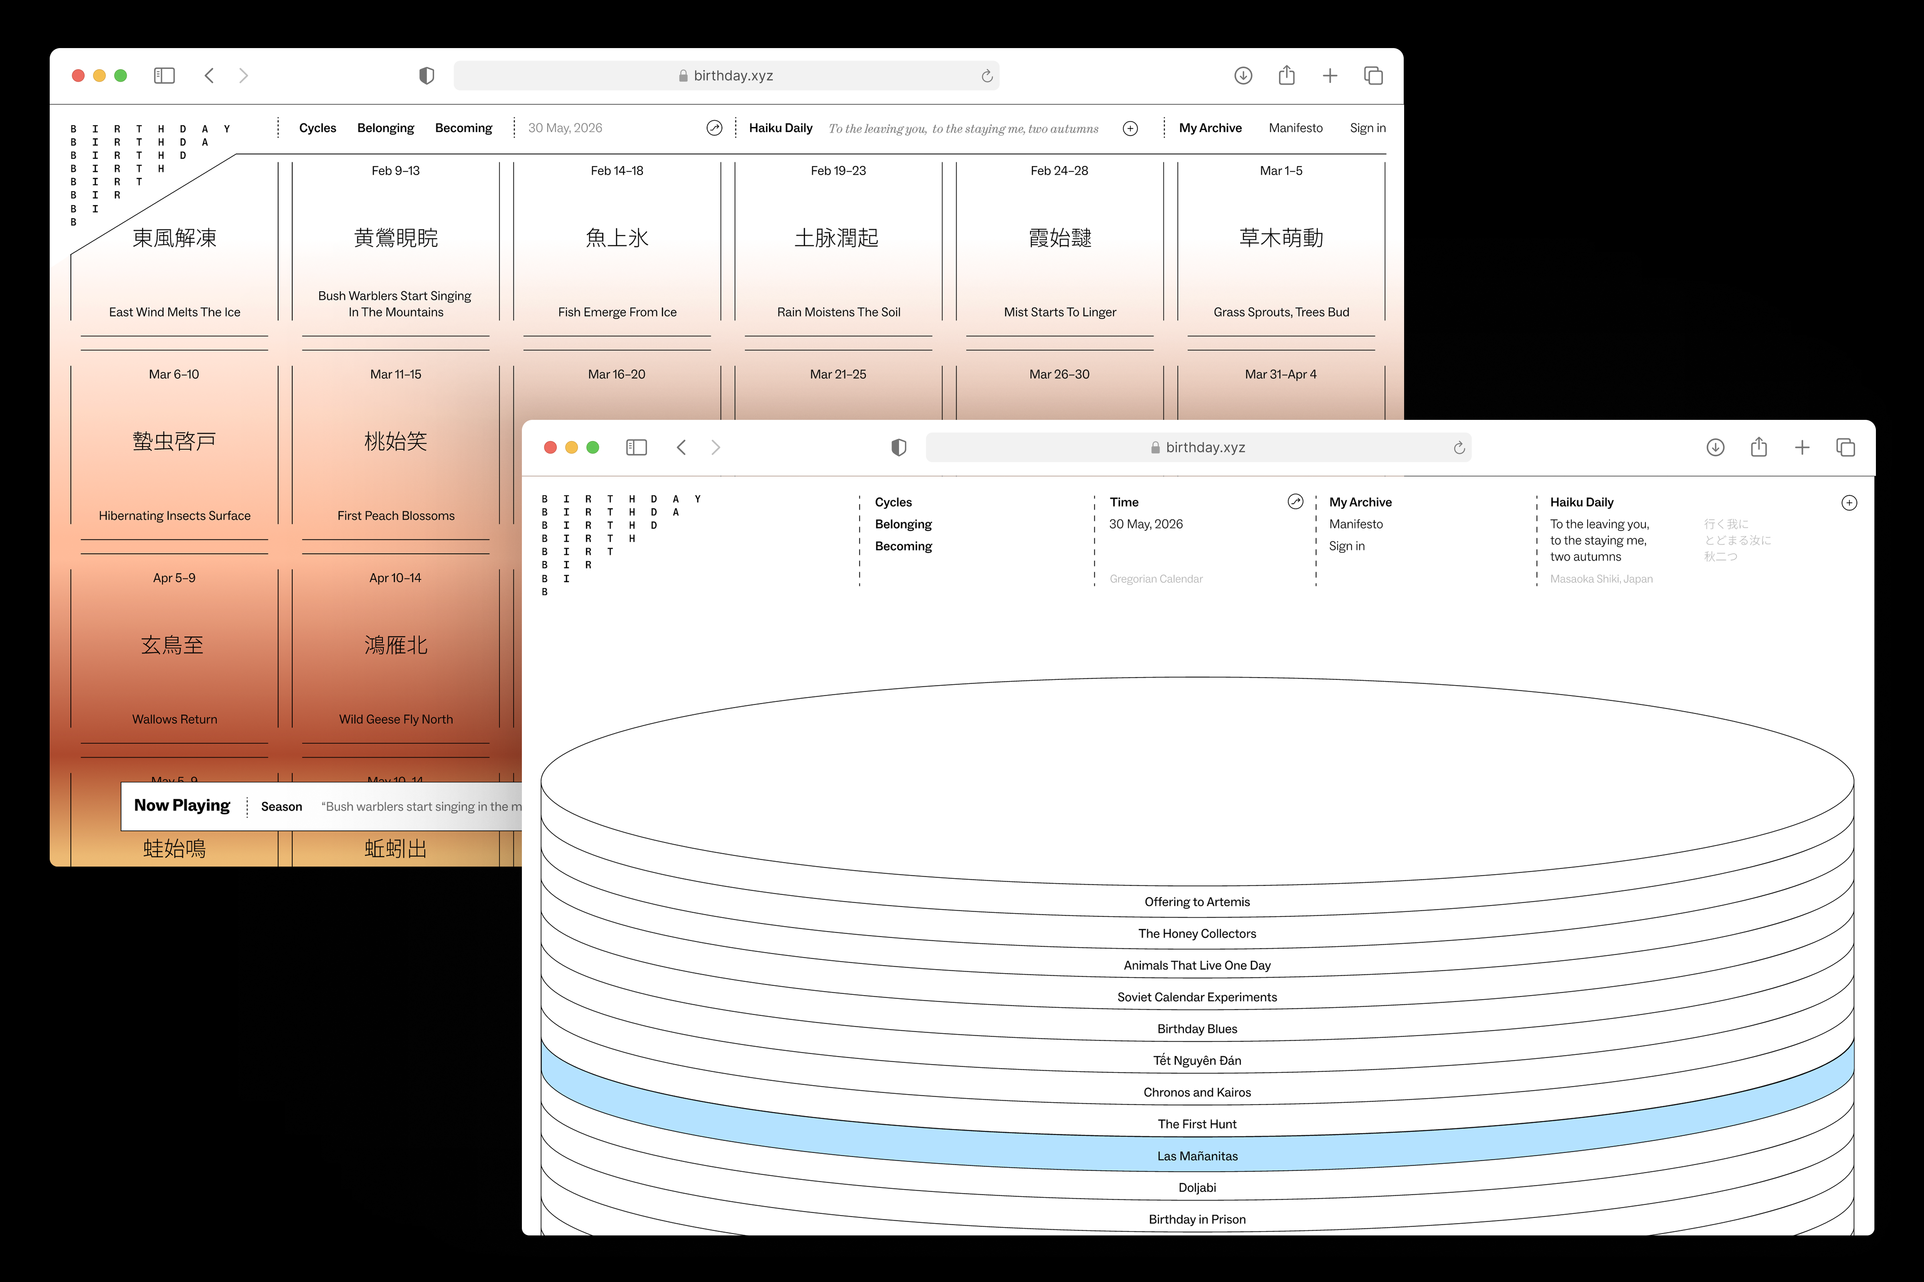This screenshot has width=1924, height=1282.
Task: Open Hibernating Insects Surface card
Action: coord(174,445)
